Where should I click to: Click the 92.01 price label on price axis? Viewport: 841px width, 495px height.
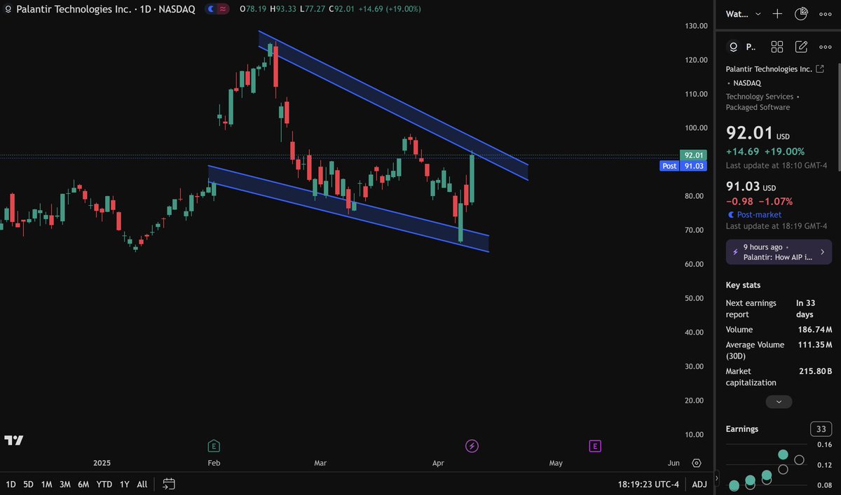pos(694,155)
